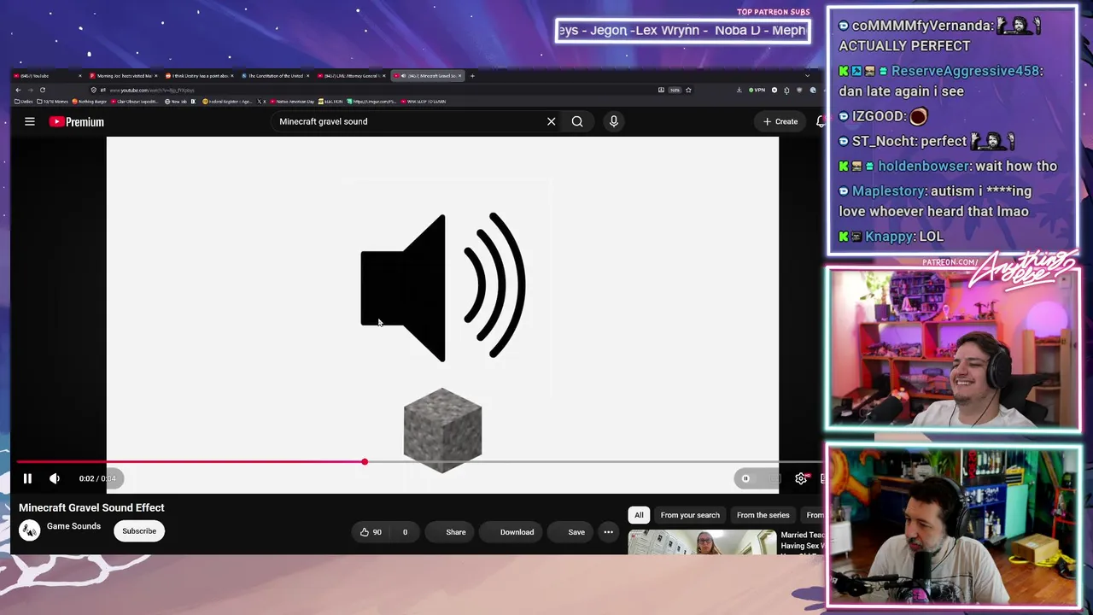Open the Game Sounds channel name link

(x=73, y=526)
